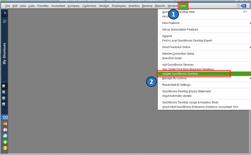Open the Window menu
This screenshot has height=155, width=251.
pos(172,6)
